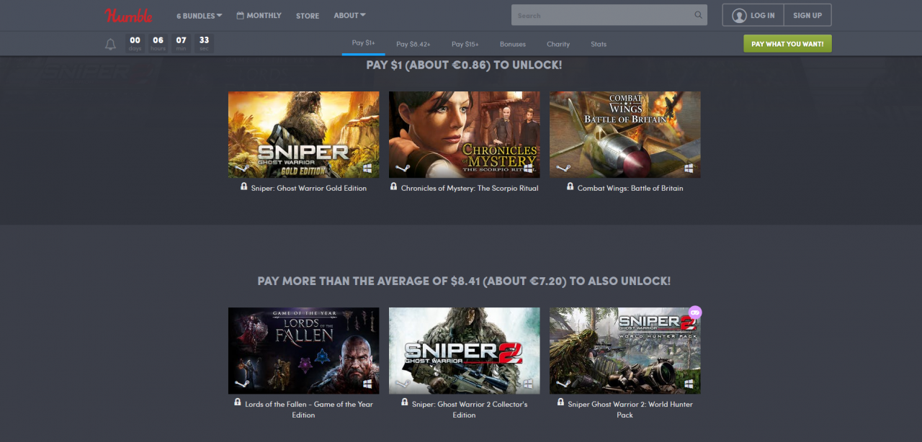Click lock icon beside Lords of the Fallen title
The width and height of the screenshot is (922, 442).
click(238, 402)
